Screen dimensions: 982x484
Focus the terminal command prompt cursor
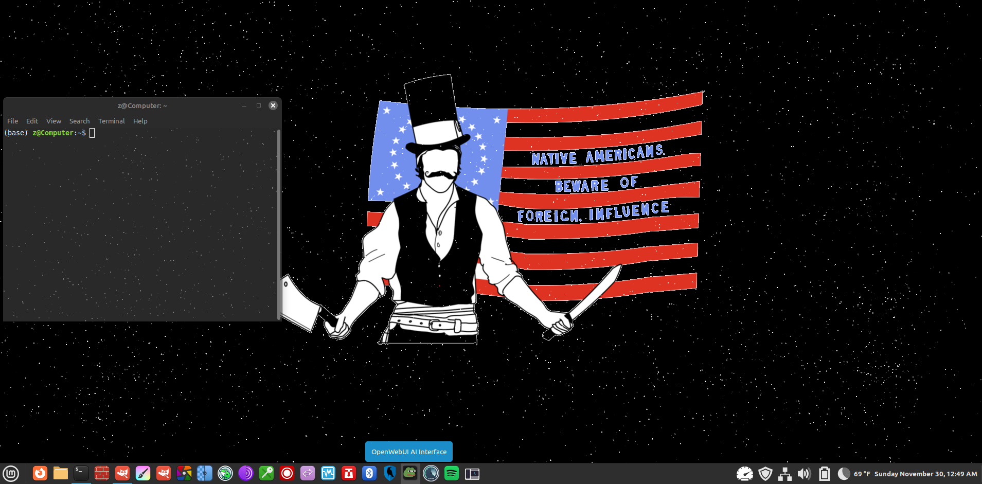[x=92, y=133]
